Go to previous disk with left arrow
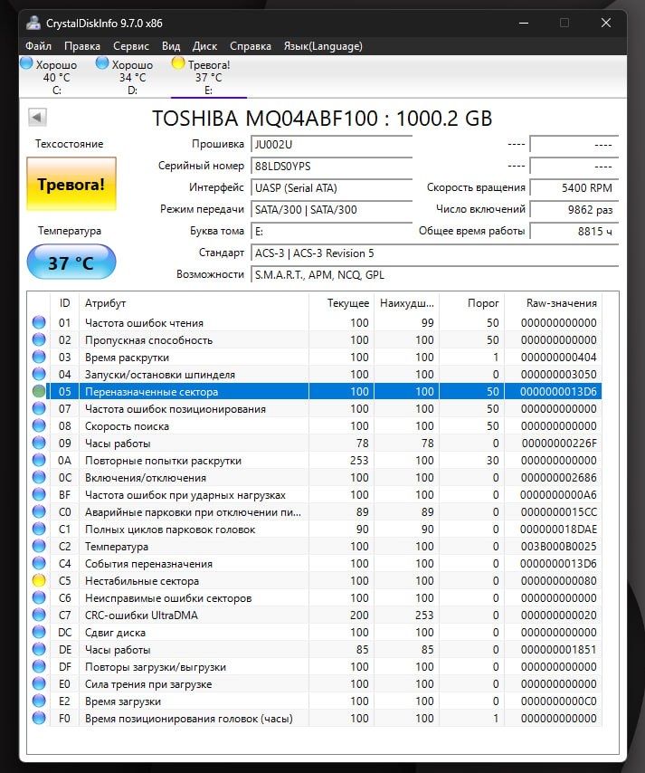The width and height of the screenshot is (645, 773). point(37,118)
